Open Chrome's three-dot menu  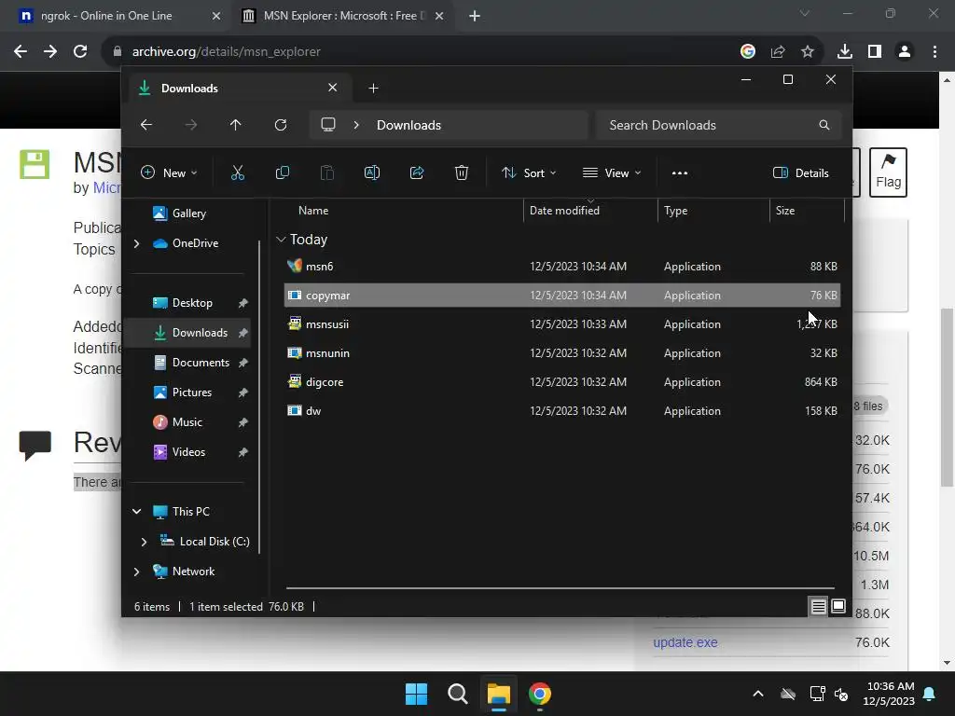(934, 52)
